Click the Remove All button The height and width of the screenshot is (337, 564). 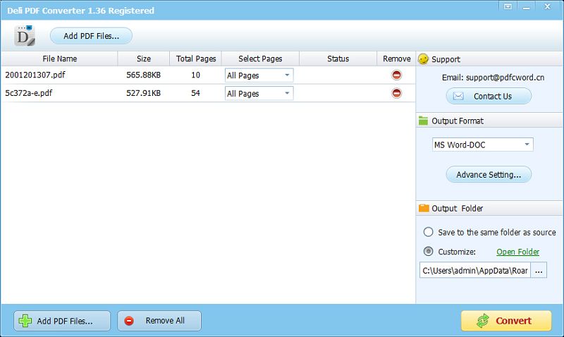[x=159, y=321]
